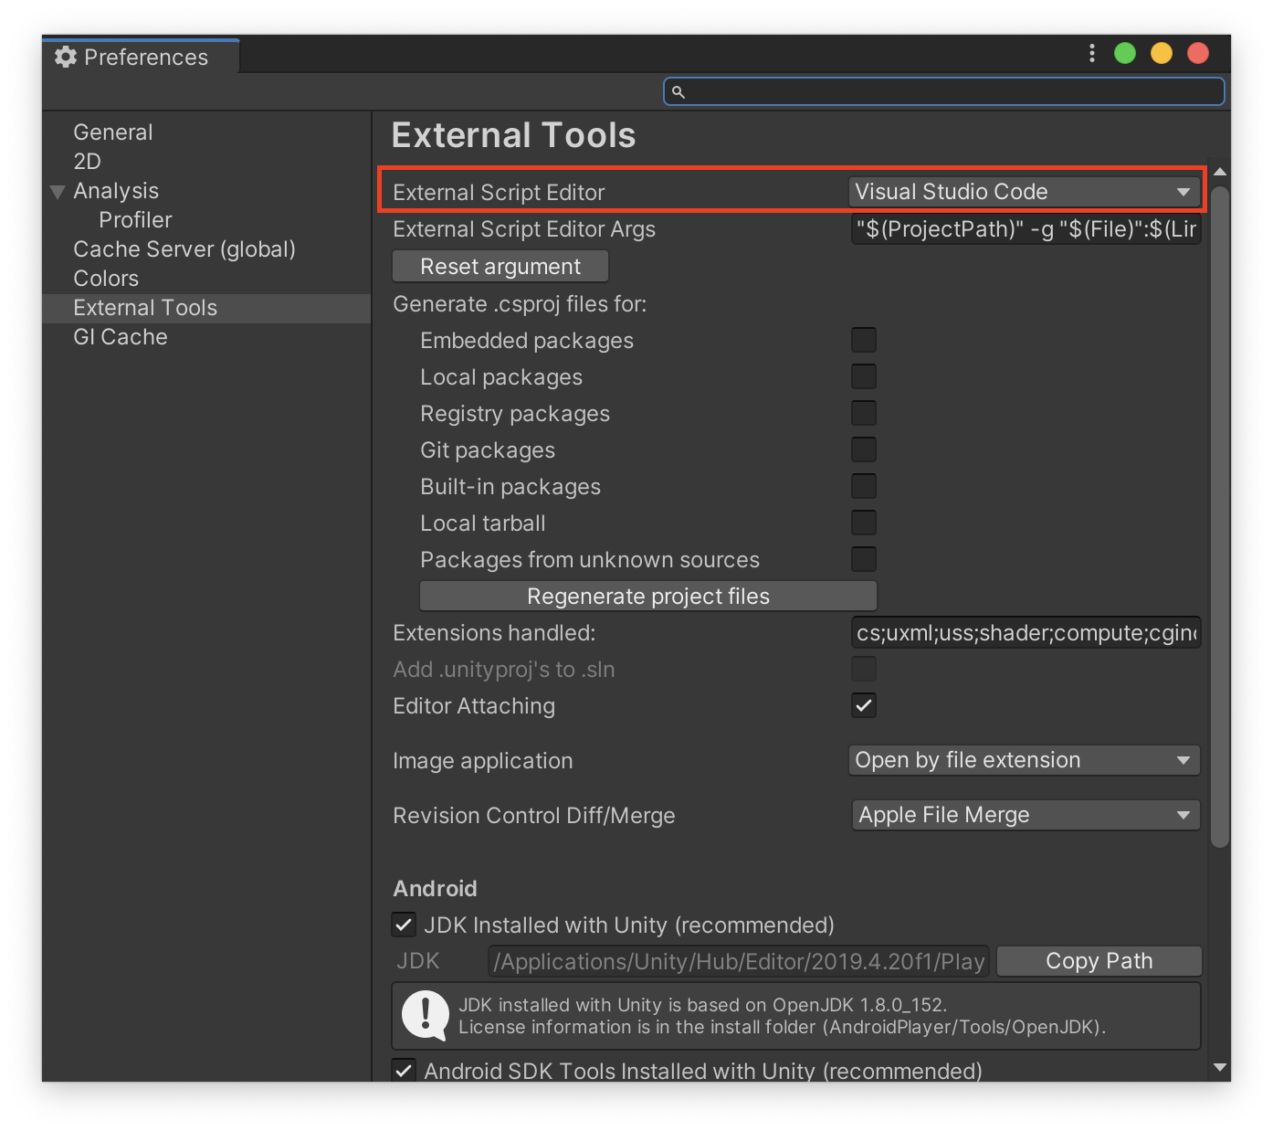This screenshot has height=1131, width=1273.
Task: Select Cache Server (global) category
Action: coord(184,249)
